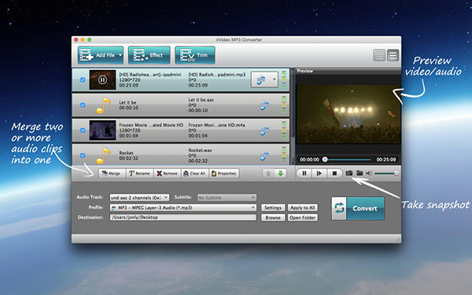Screen dimensions: 472x295
Task: Step to next frame in preview
Action: (319, 173)
